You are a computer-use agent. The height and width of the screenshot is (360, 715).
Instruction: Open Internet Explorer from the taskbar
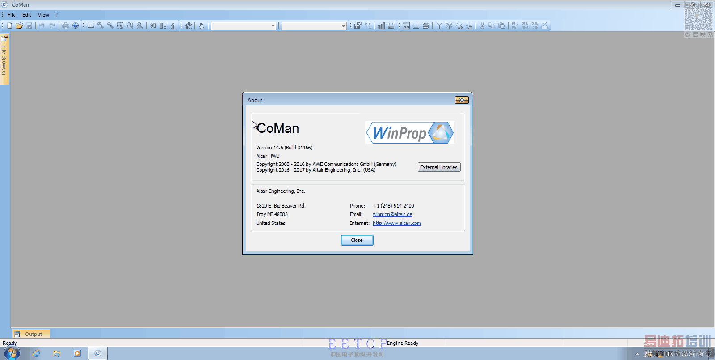[x=37, y=353]
